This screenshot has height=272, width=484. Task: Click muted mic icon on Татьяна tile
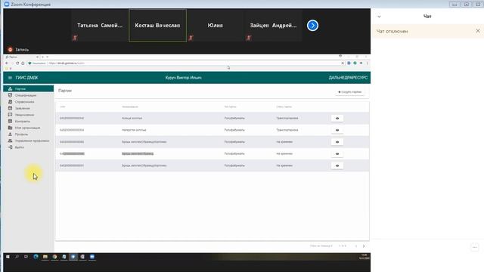pos(75,38)
